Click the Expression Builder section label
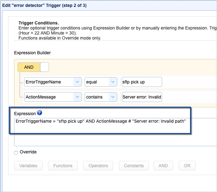Viewport: 217px width, 192px height. (32, 53)
